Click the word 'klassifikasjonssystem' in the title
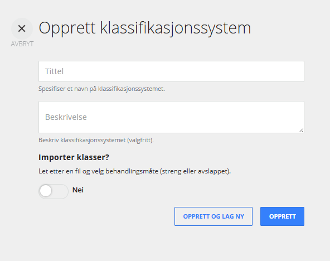330x261 pixels. coord(176,28)
